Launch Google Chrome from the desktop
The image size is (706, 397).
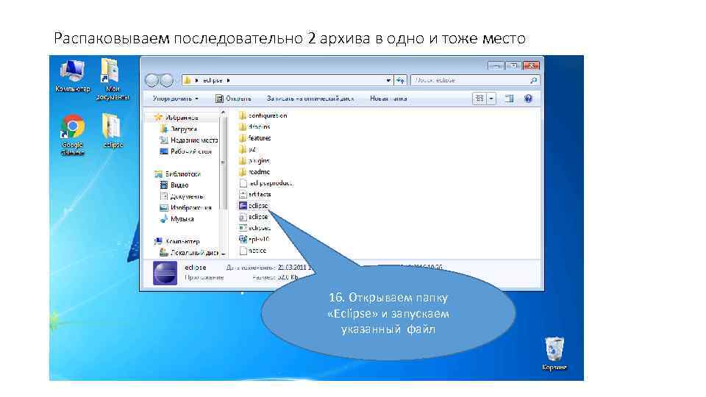click(72, 135)
